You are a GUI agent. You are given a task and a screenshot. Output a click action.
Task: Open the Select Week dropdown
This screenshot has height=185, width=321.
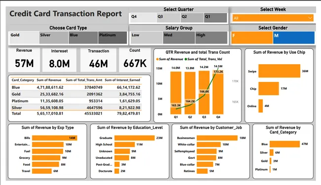tap(273, 18)
